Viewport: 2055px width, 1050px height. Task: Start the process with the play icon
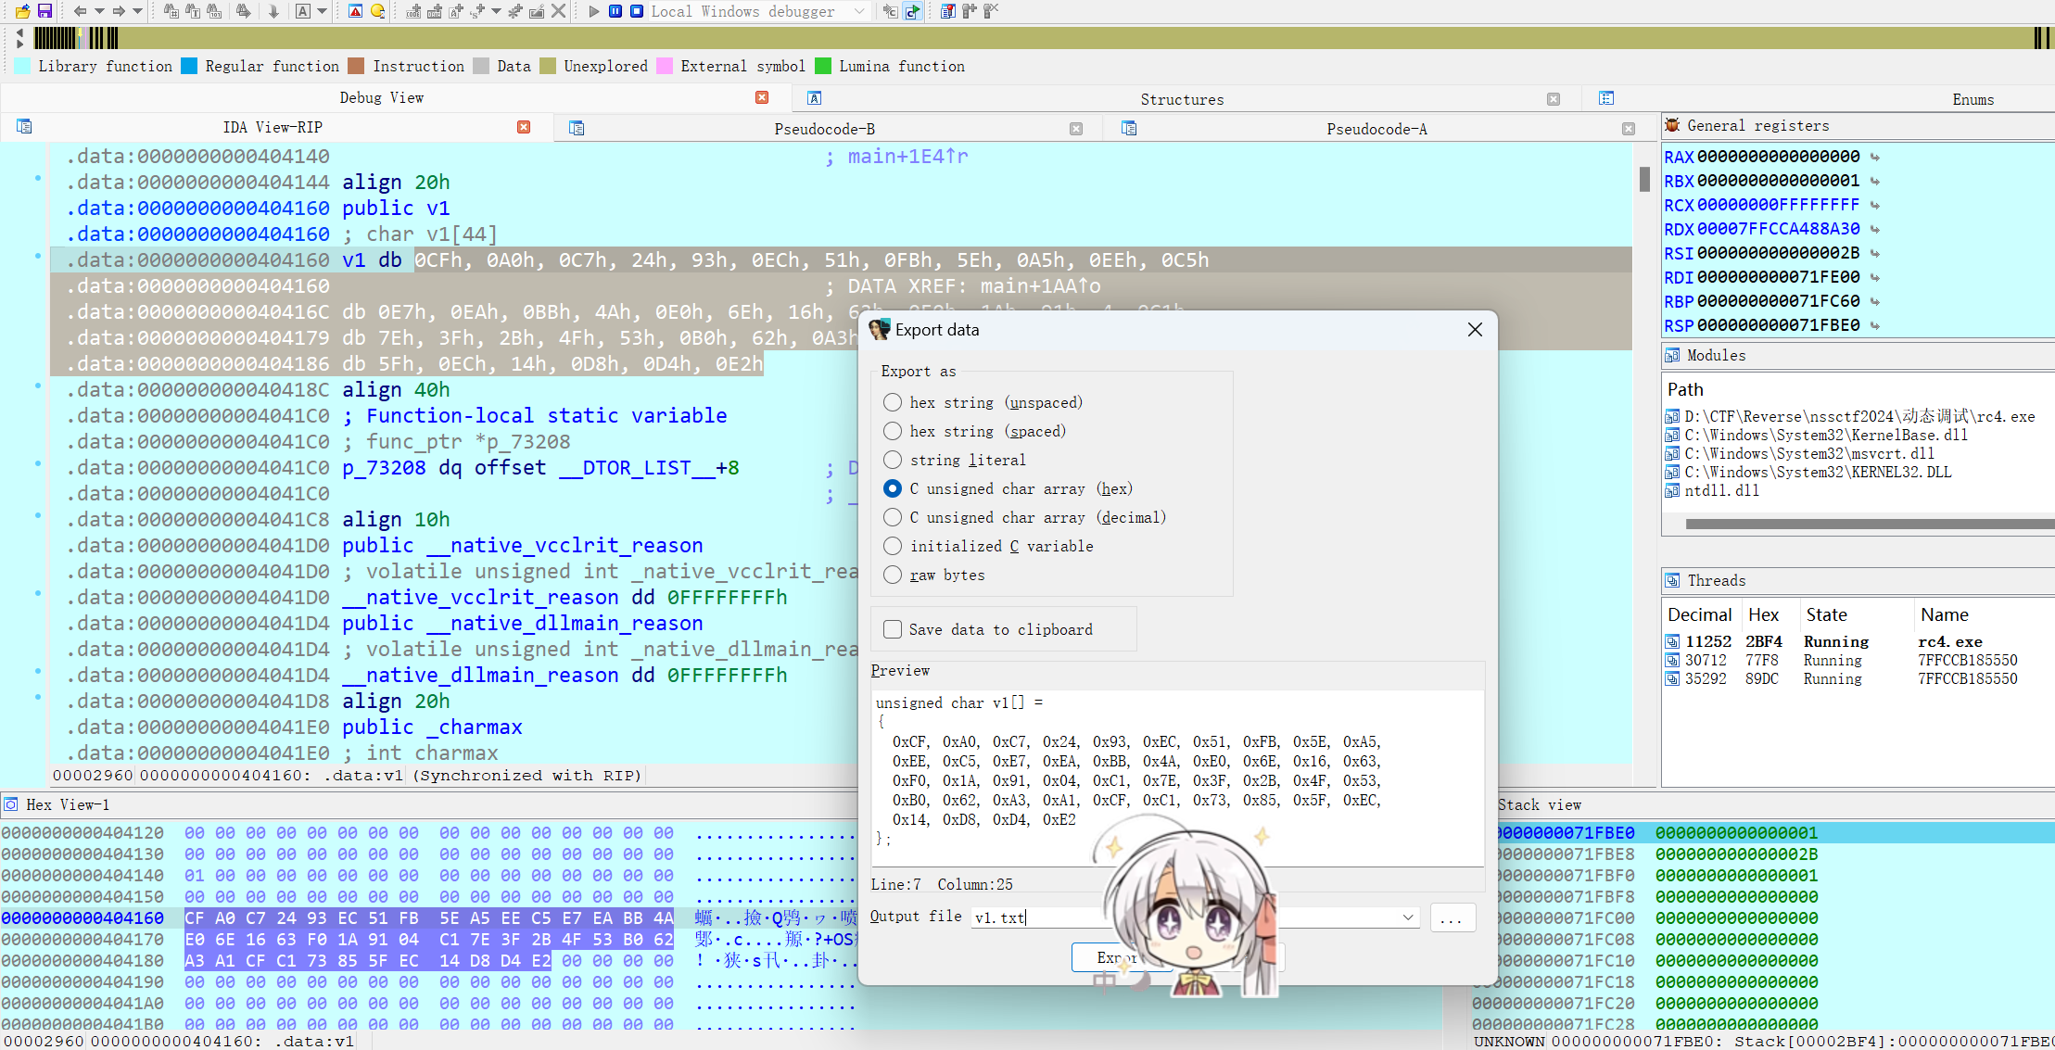pyautogui.click(x=594, y=11)
